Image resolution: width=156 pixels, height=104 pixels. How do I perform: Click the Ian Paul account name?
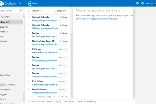pyautogui.click(x=150, y=3)
